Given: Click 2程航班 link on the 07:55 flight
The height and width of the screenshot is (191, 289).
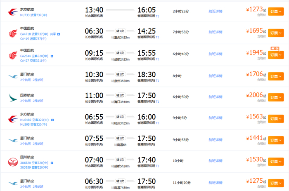Looking at the screenshot, I should pyautogui.click(x=38, y=144).
